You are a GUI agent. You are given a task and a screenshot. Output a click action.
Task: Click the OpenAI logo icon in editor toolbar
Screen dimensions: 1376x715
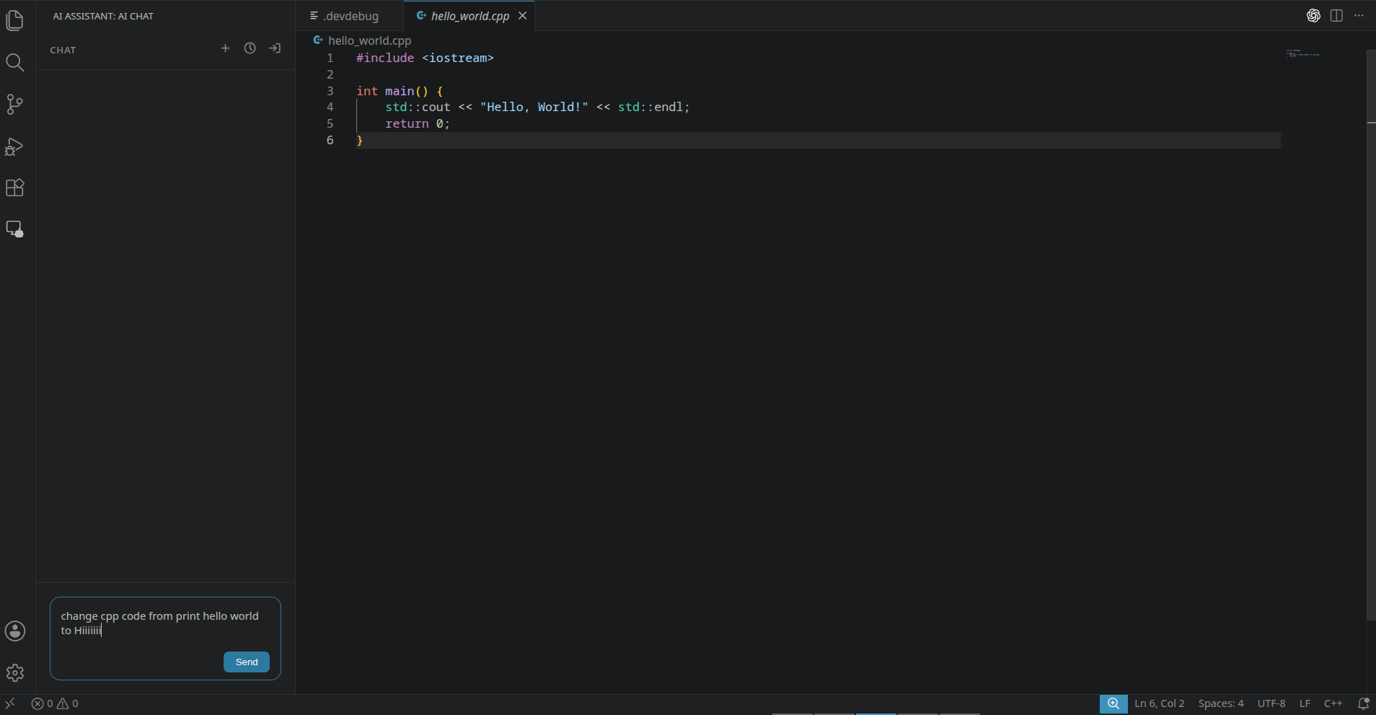coord(1313,16)
